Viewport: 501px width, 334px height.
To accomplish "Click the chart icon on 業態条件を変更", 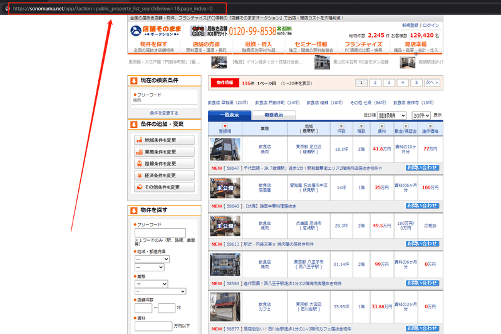I will coord(139,152).
